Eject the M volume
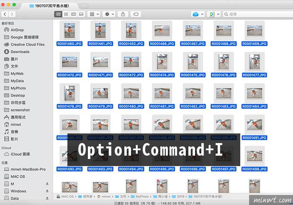Screen dimensions: 293x205 (47, 184)
